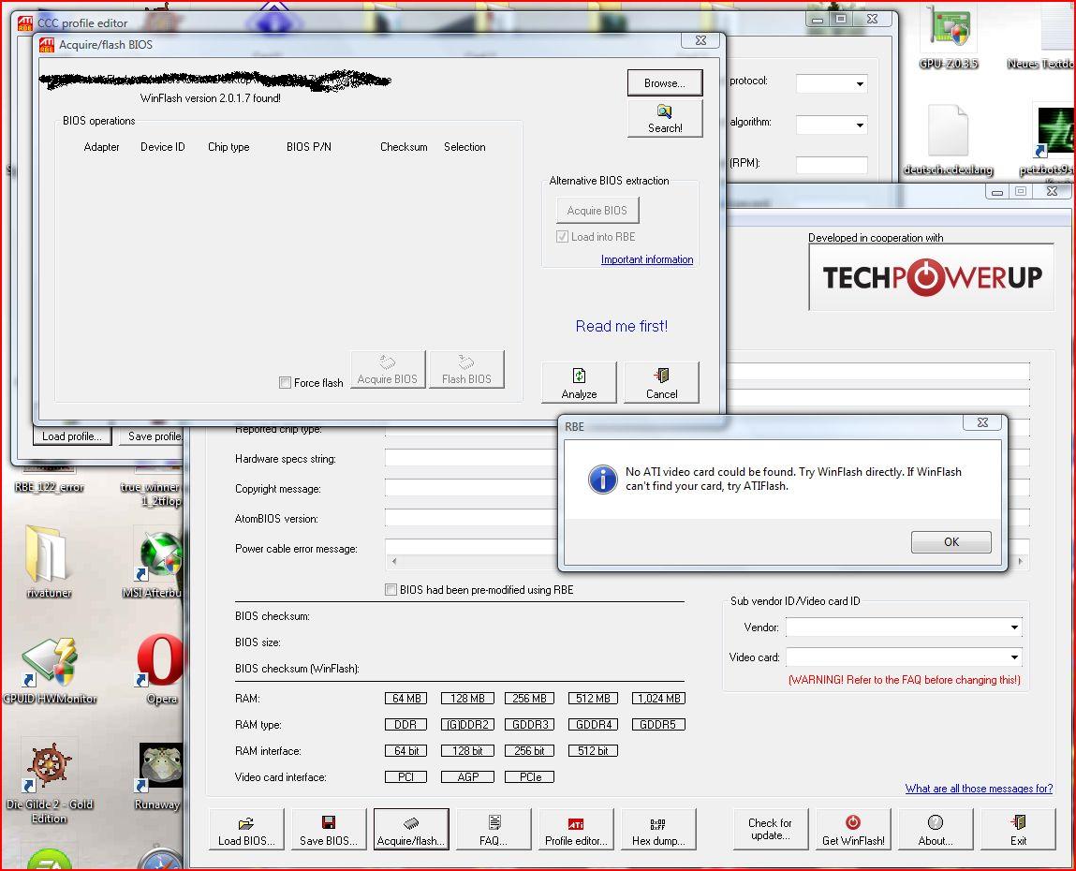Click the BIOS P/N column header

coord(309,147)
